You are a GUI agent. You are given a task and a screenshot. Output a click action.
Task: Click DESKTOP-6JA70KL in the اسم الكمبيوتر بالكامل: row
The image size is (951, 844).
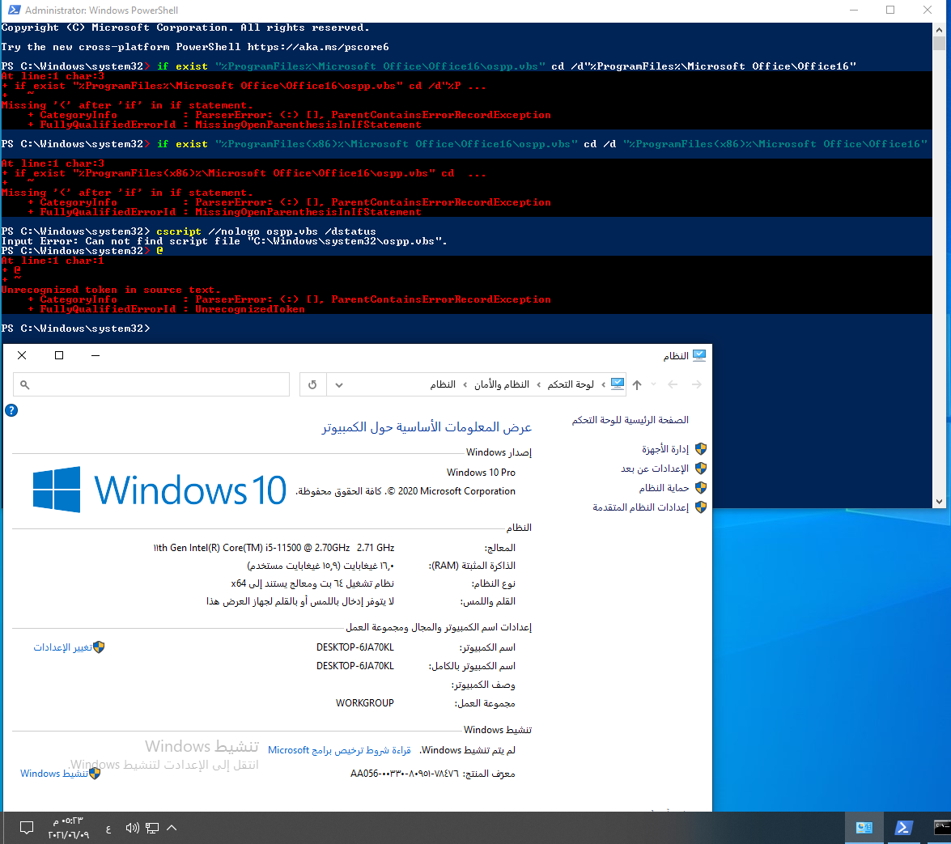click(355, 666)
